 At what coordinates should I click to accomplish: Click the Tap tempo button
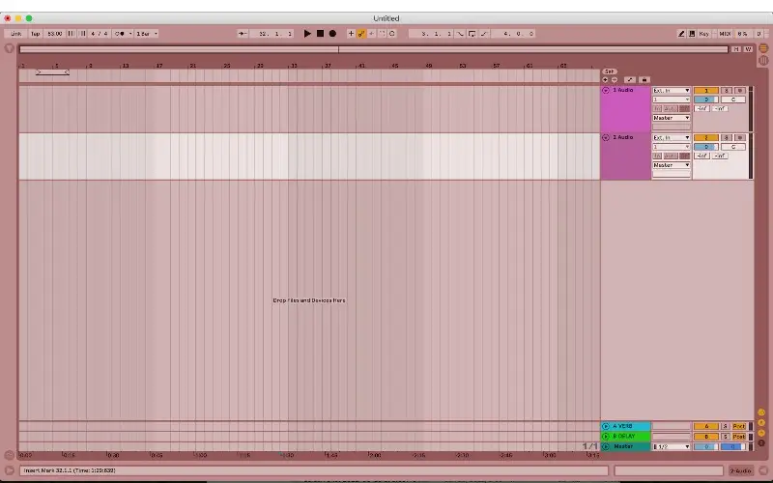[35, 34]
